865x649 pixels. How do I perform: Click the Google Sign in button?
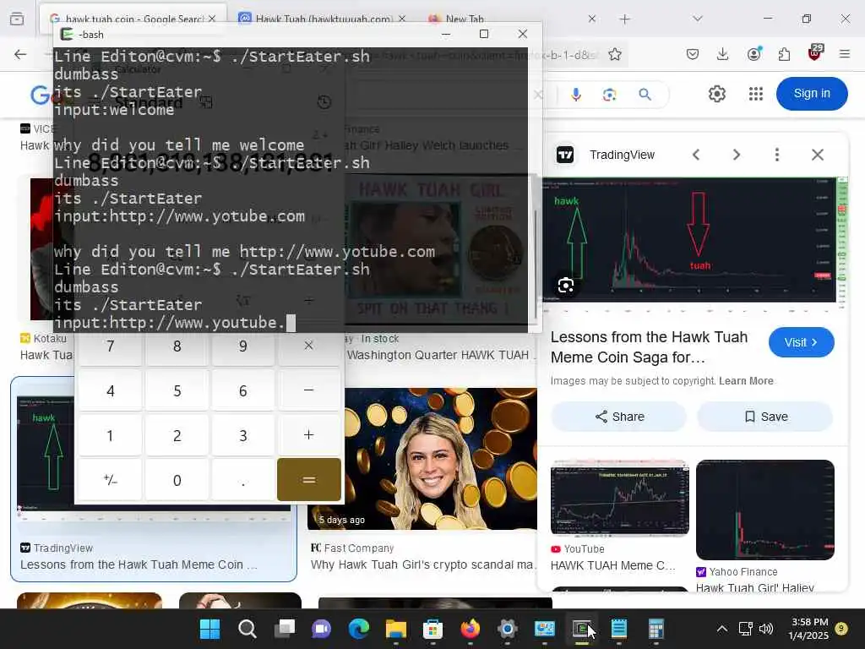(x=812, y=94)
